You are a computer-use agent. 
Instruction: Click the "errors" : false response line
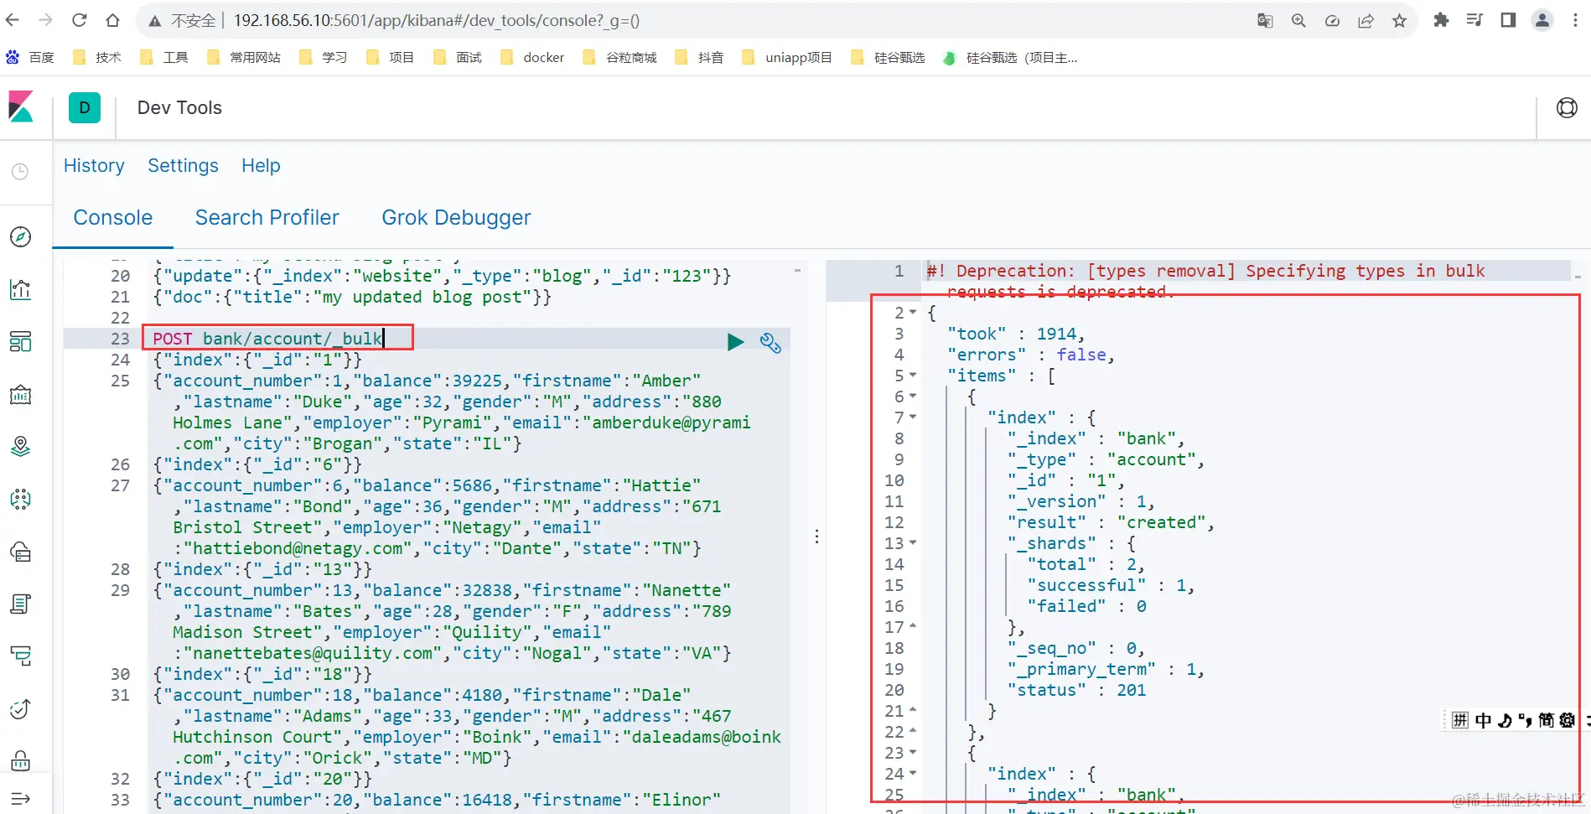pos(1031,355)
